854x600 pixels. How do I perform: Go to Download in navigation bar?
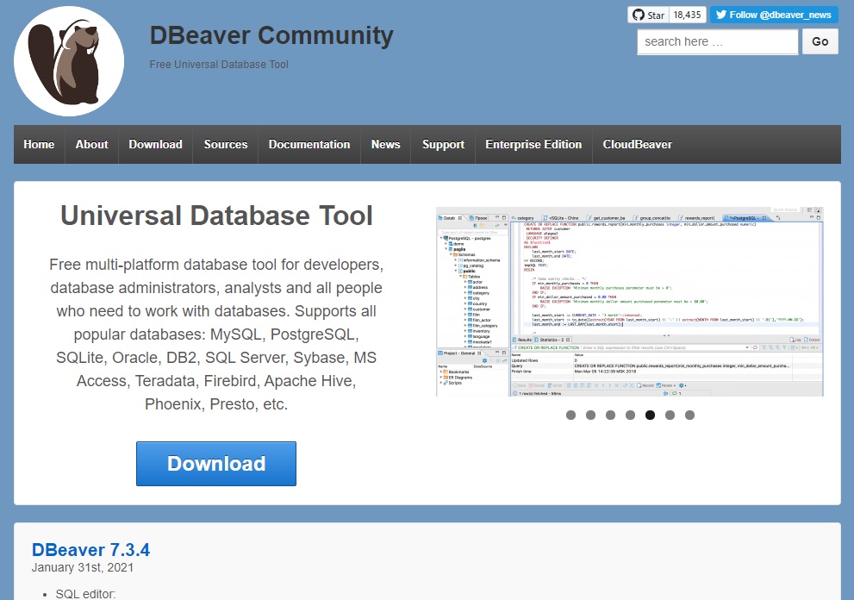pyautogui.click(x=155, y=145)
